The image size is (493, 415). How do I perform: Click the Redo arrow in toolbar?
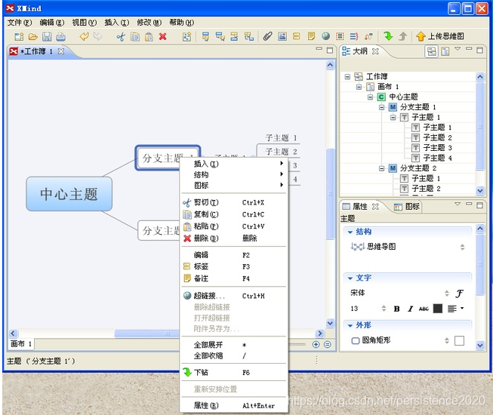pyautogui.click(x=98, y=36)
